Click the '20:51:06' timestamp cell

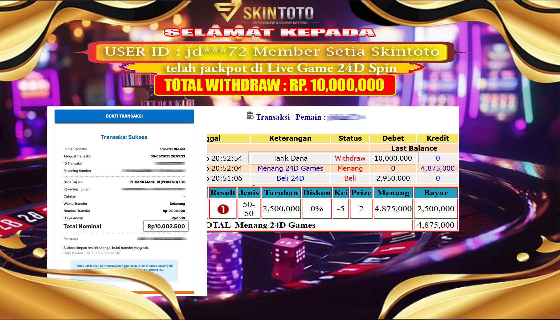pos(228,178)
